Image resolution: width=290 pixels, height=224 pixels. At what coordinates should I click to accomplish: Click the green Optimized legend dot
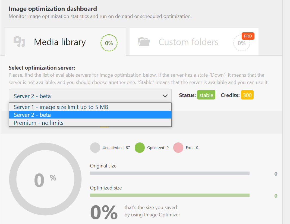pos(140,148)
